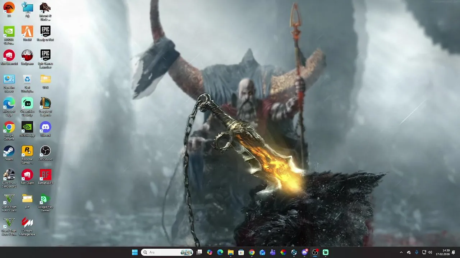
Task: Select the League of Legends desktop shortcut
Action: pyautogui.click(x=45, y=107)
